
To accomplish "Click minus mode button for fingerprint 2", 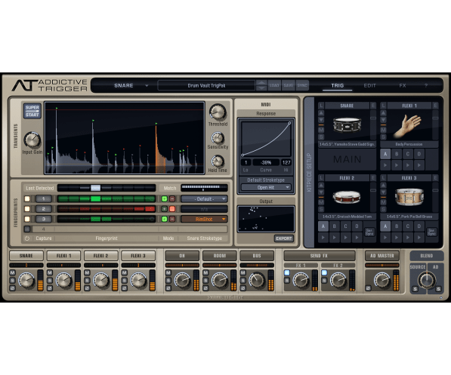I will (172, 209).
